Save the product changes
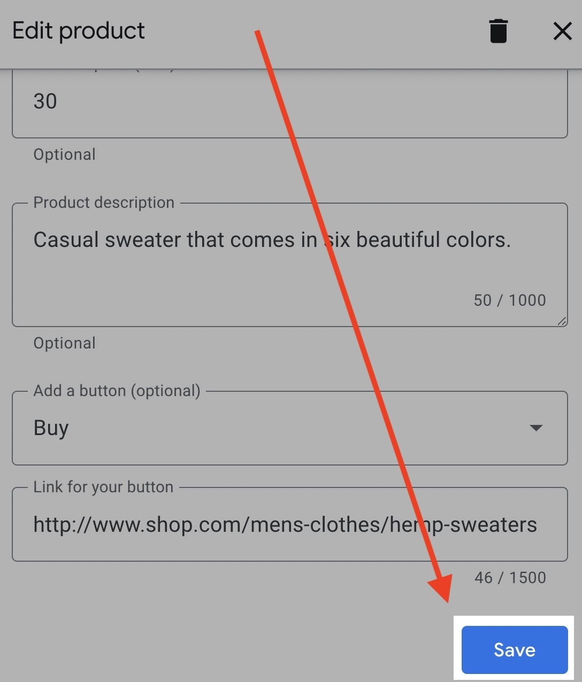The width and height of the screenshot is (582, 682). (514, 649)
